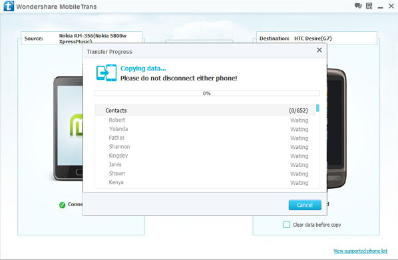Click the phone-to-phone copying data icon
Viewport: 398px width, 260px height.
click(106, 72)
